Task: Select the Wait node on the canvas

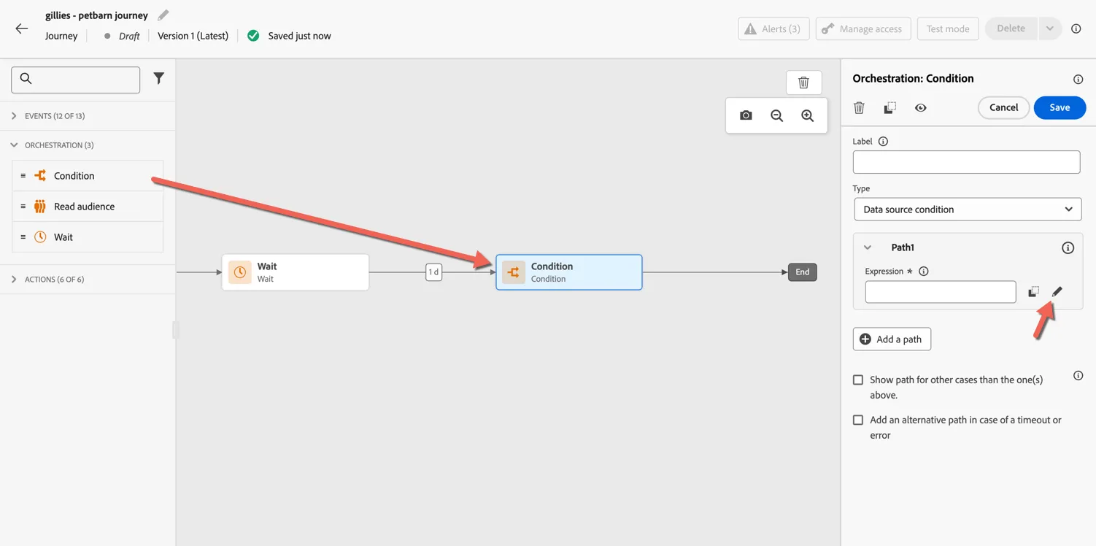Action: [x=296, y=272]
